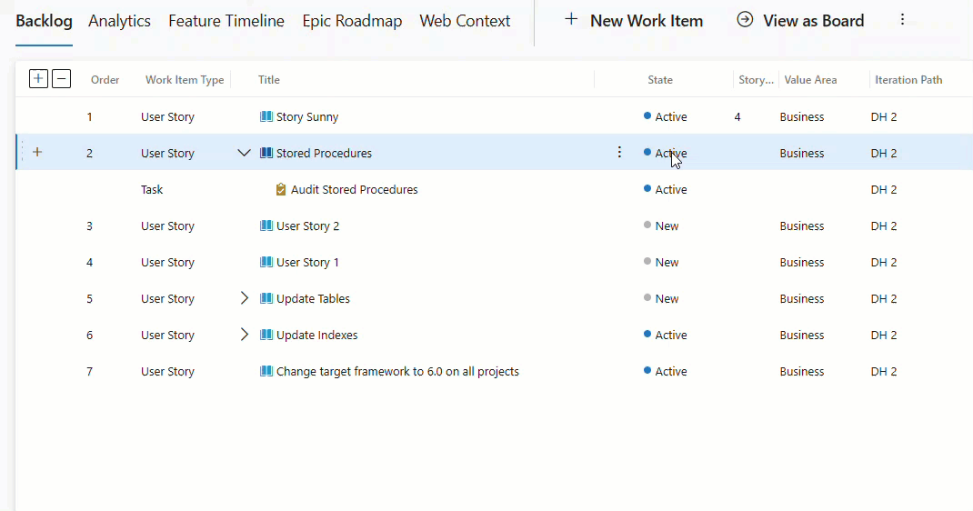973x511 pixels.
Task: Go to the Epic Roadmap tab
Action: (x=352, y=21)
